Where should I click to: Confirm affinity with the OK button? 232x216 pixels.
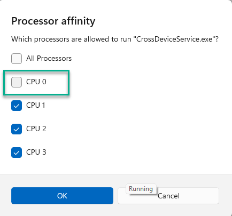point(62,196)
